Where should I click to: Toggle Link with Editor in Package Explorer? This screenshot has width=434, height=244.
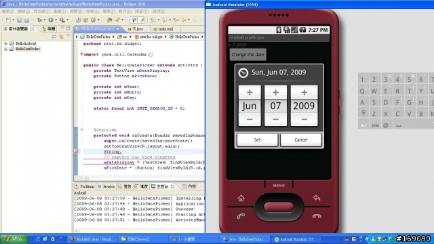click(61, 37)
